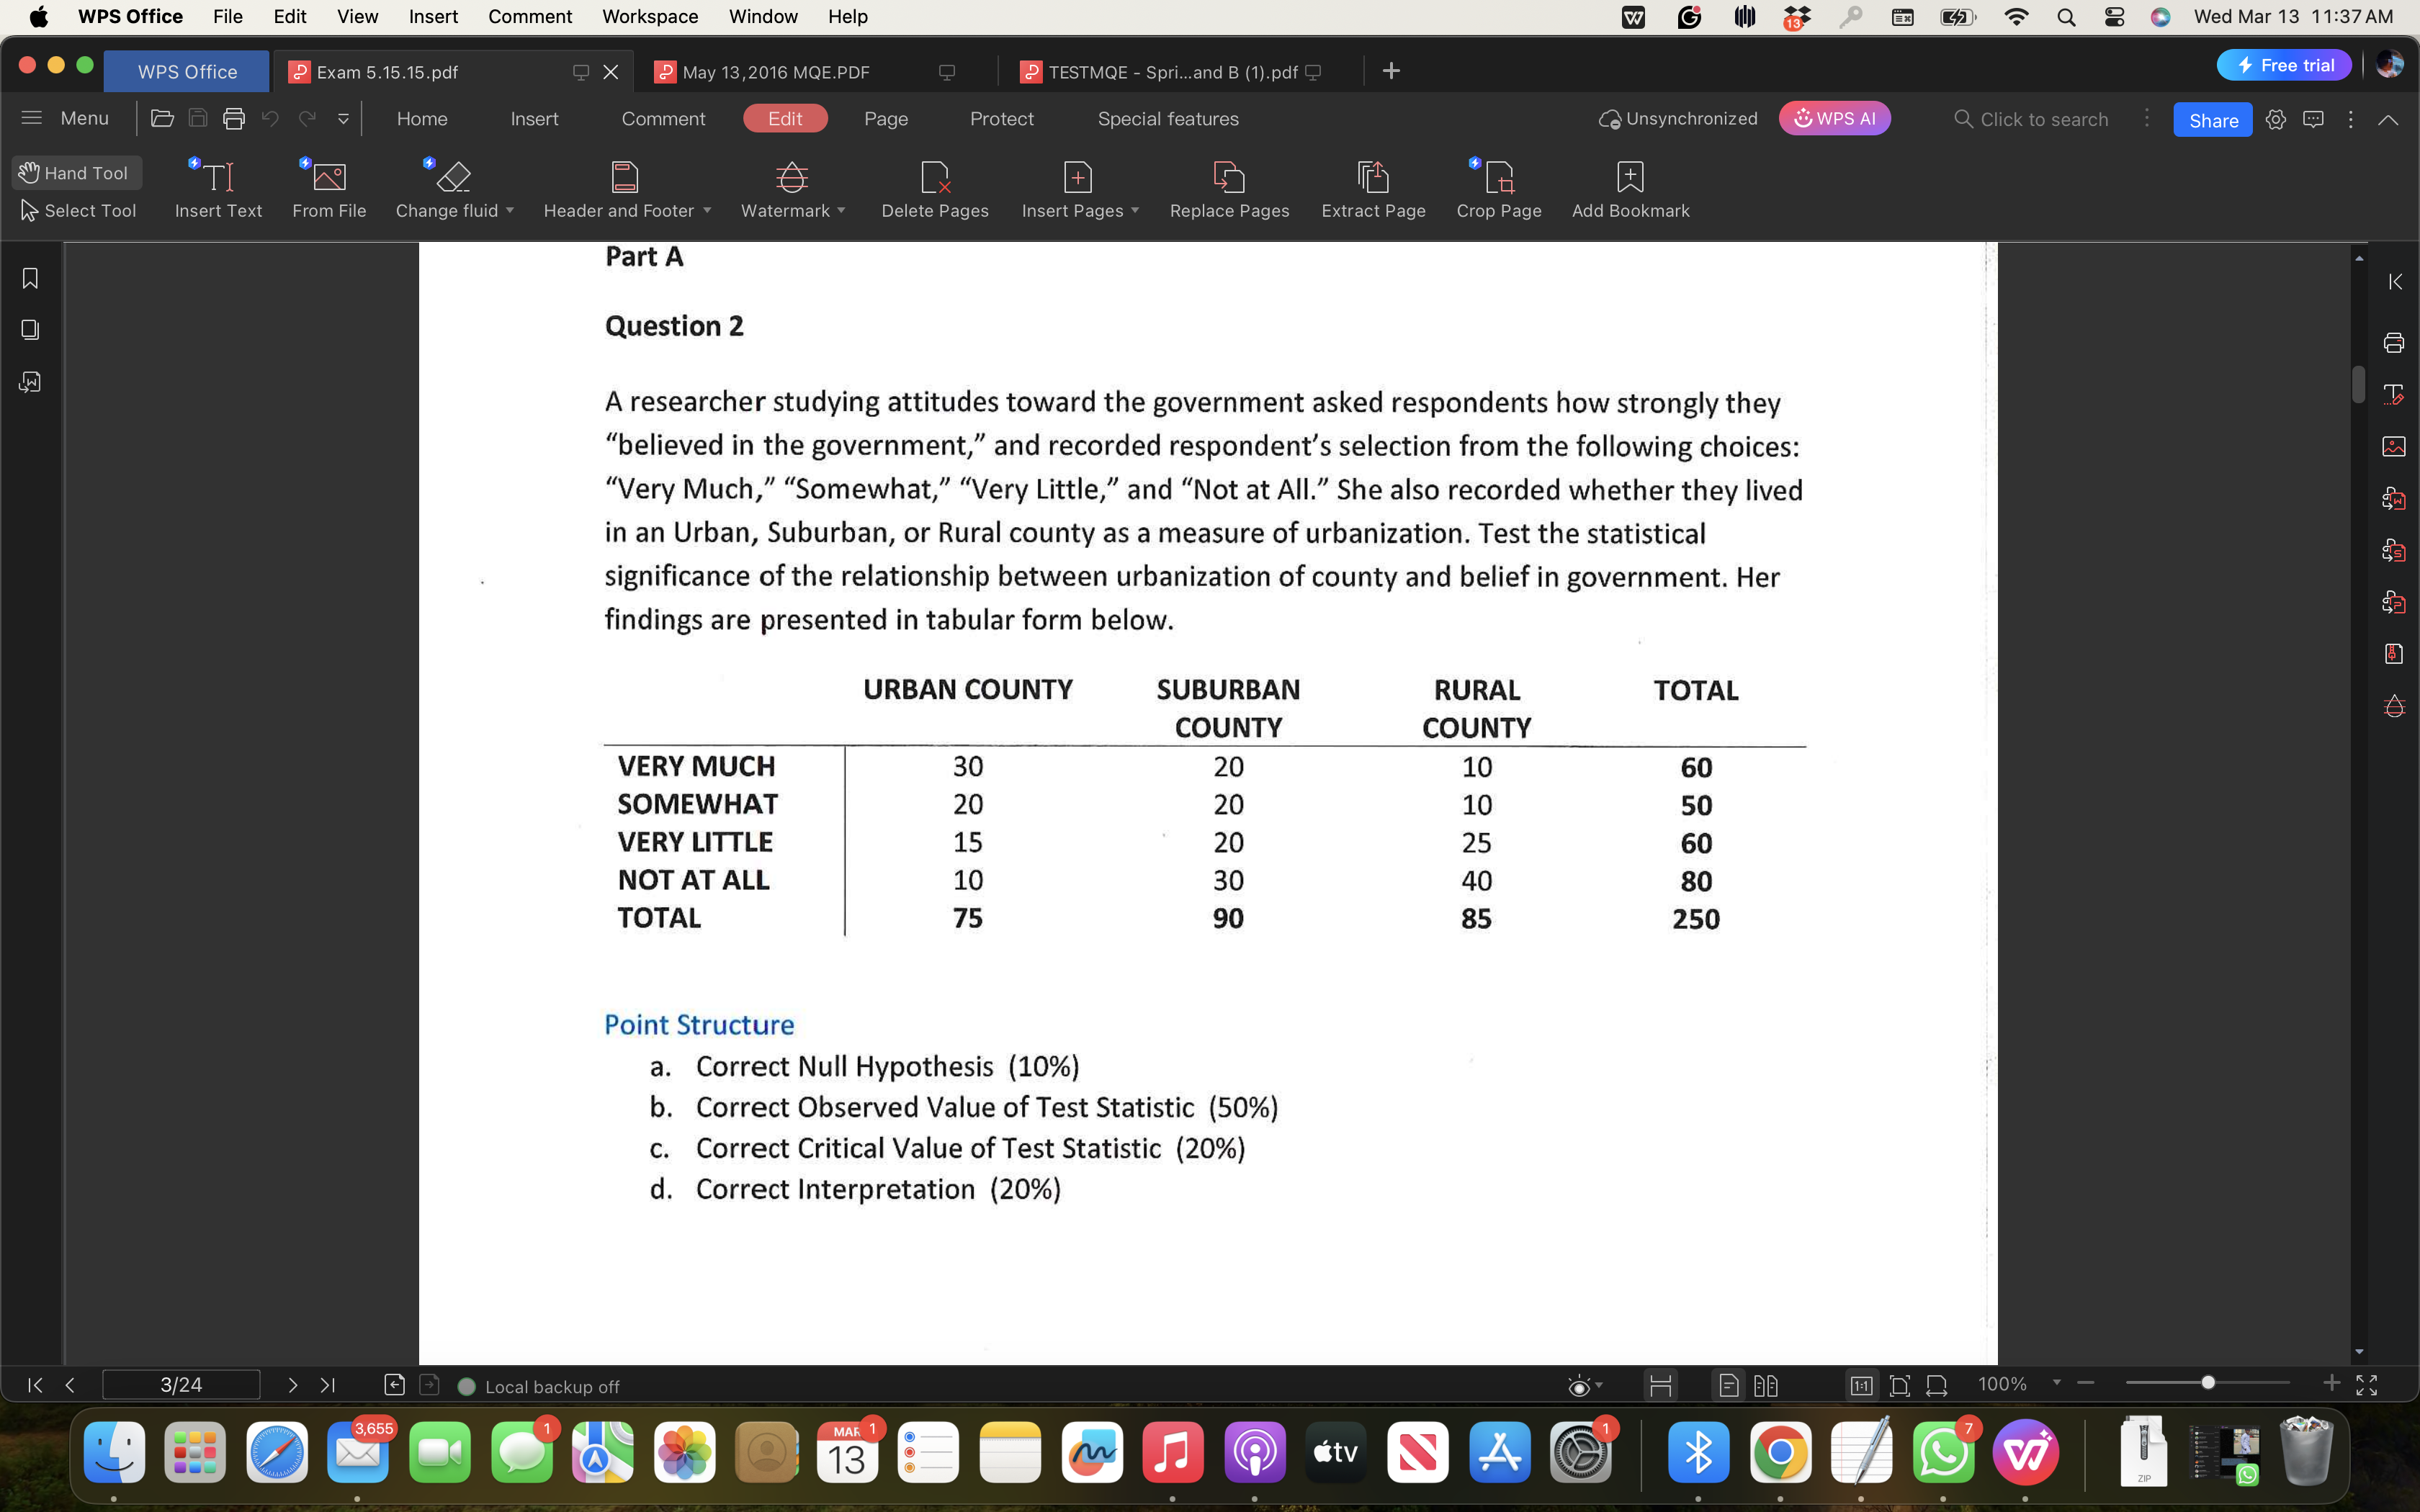Image resolution: width=2420 pixels, height=1512 pixels.
Task: Select the Extract Page icon
Action: pyautogui.click(x=1373, y=178)
